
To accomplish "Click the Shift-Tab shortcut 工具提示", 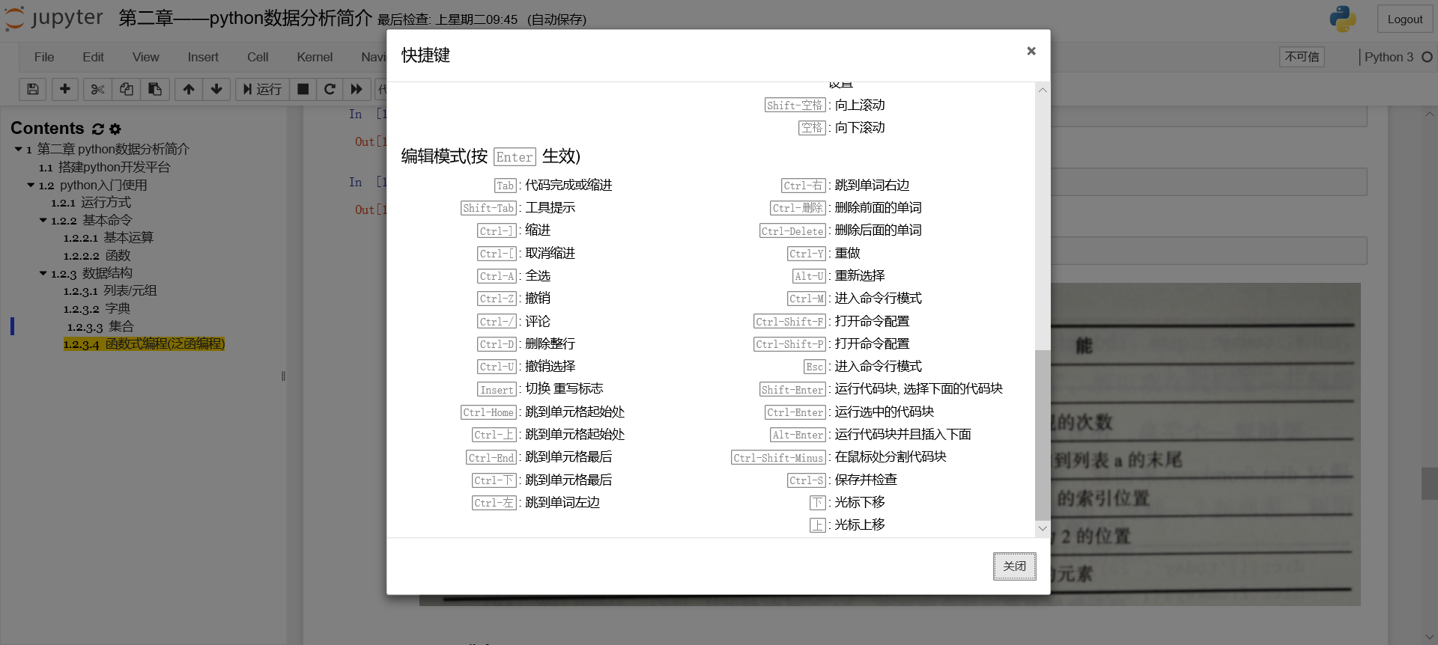I will click(x=518, y=208).
